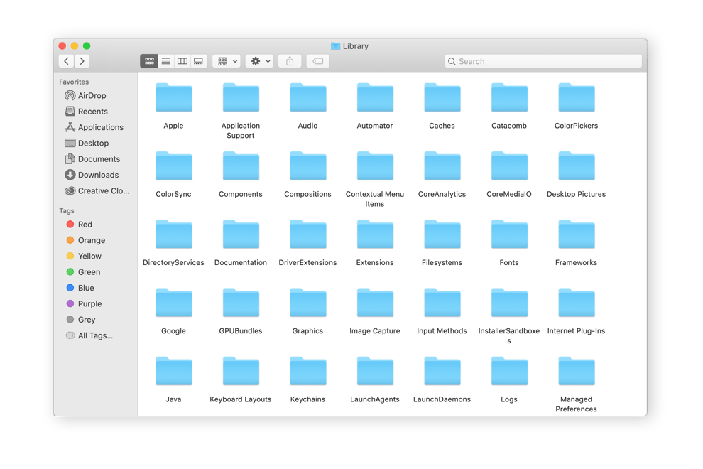Select the Apple folder

(173, 107)
